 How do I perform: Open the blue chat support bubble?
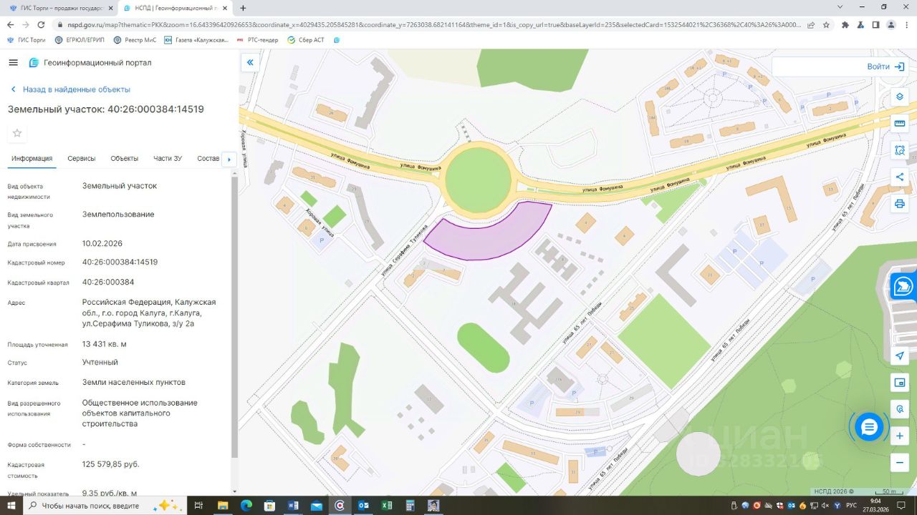pos(869,427)
